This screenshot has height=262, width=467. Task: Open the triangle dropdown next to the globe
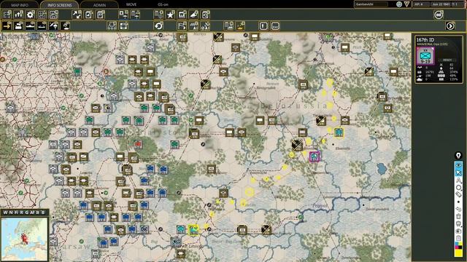[407, 4]
